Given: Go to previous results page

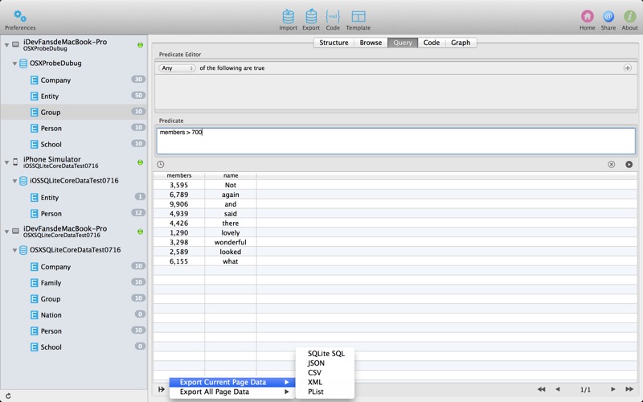Looking at the screenshot, I should click(558, 389).
